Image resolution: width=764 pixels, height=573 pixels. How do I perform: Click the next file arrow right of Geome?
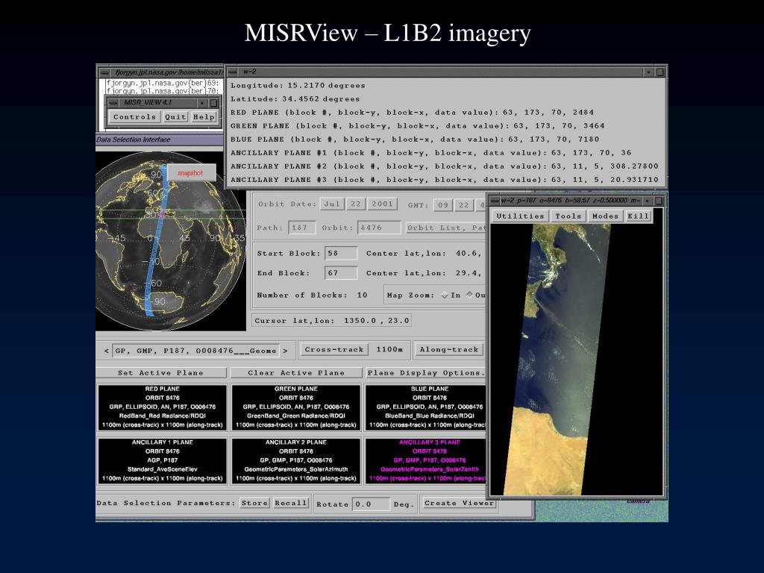(x=285, y=351)
